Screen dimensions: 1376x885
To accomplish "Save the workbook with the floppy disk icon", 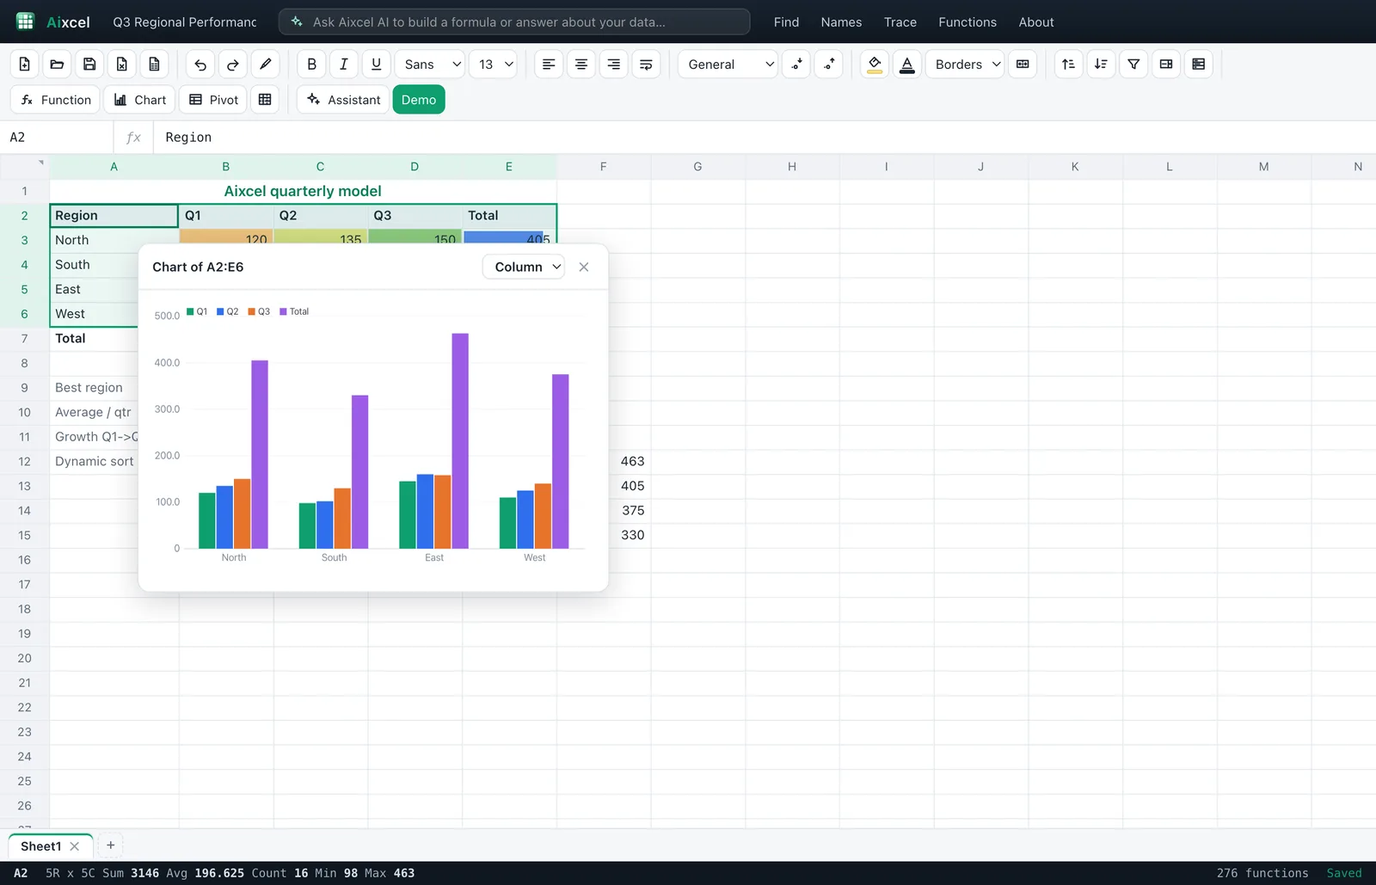I will 89,65.
